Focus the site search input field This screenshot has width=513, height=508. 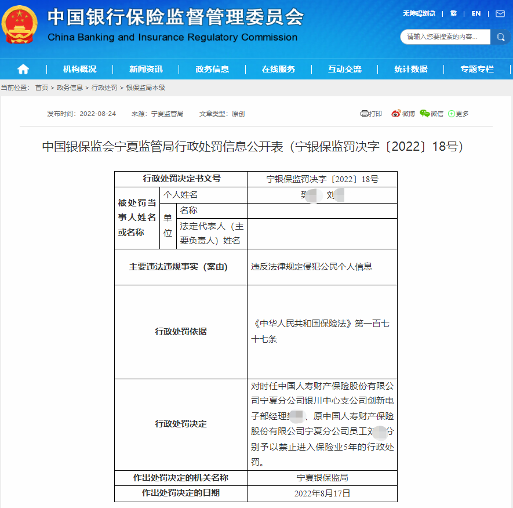point(445,37)
